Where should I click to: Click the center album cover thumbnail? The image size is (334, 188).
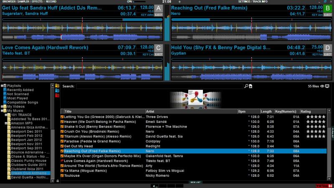pos(195,97)
